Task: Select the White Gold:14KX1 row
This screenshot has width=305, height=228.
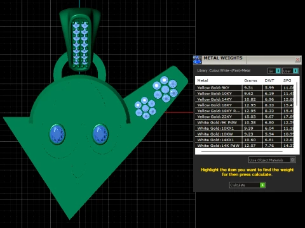Action: [245, 140]
